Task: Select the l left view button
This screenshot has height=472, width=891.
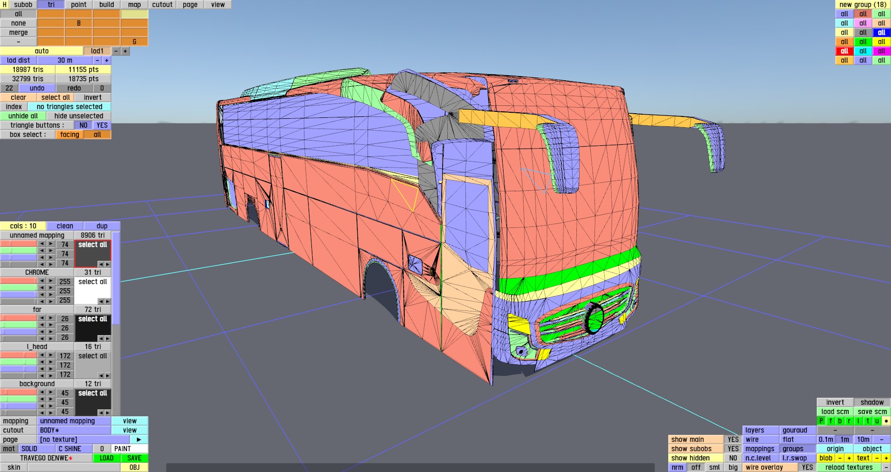Action: click(859, 421)
